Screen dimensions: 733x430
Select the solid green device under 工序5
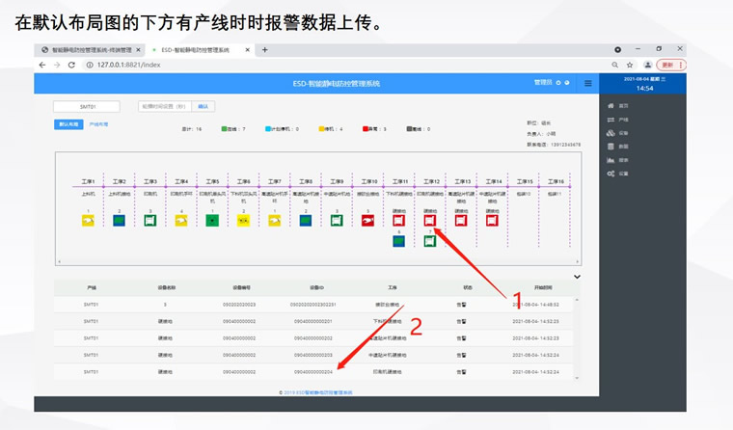[212, 220]
